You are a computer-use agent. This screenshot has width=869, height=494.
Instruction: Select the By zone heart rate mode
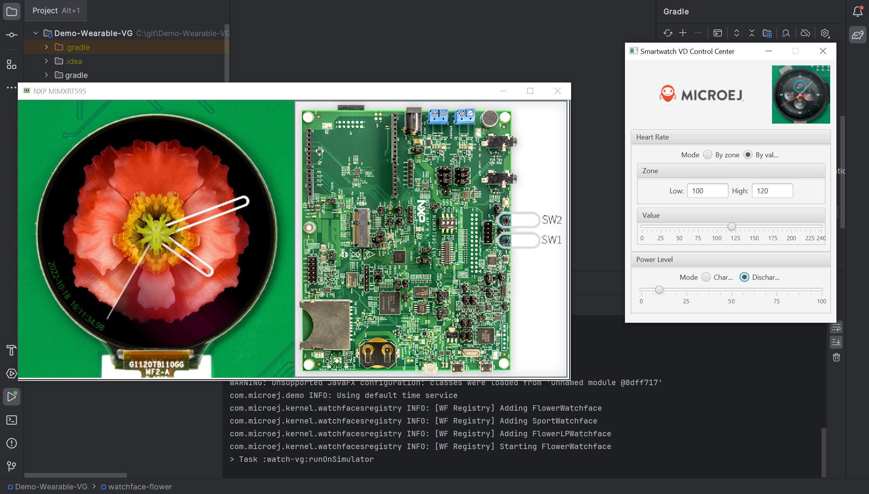click(x=708, y=155)
